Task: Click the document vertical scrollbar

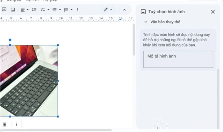Action: pos(134,40)
